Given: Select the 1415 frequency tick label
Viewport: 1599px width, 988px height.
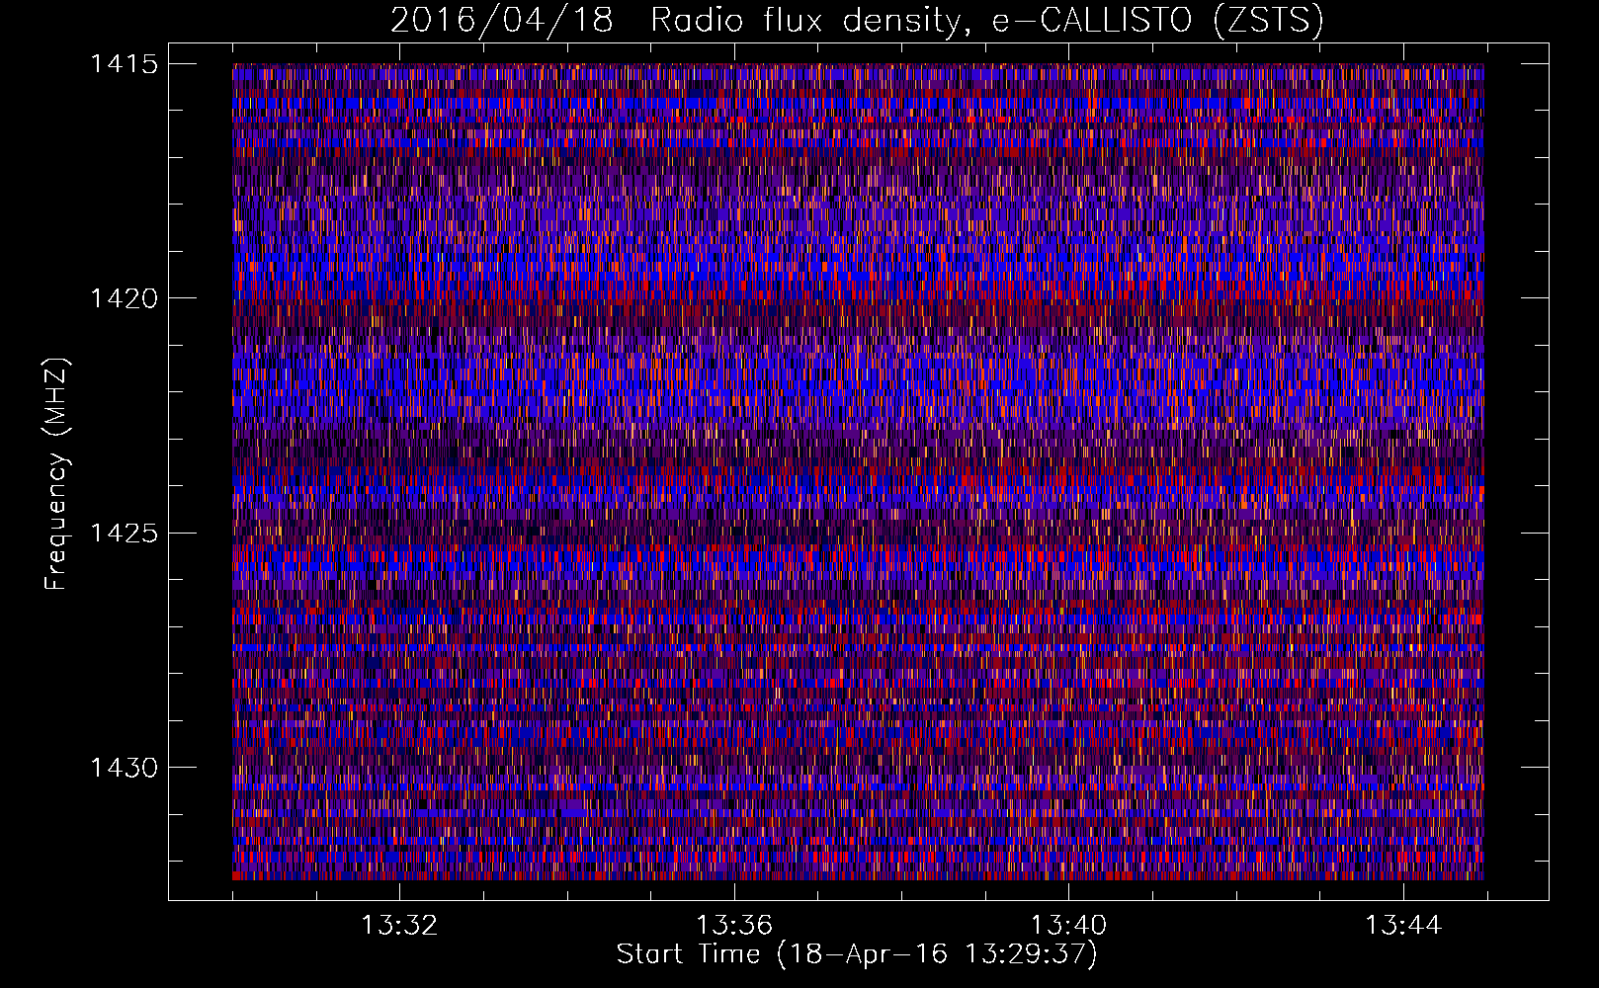Looking at the screenshot, I should pos(124,64).
